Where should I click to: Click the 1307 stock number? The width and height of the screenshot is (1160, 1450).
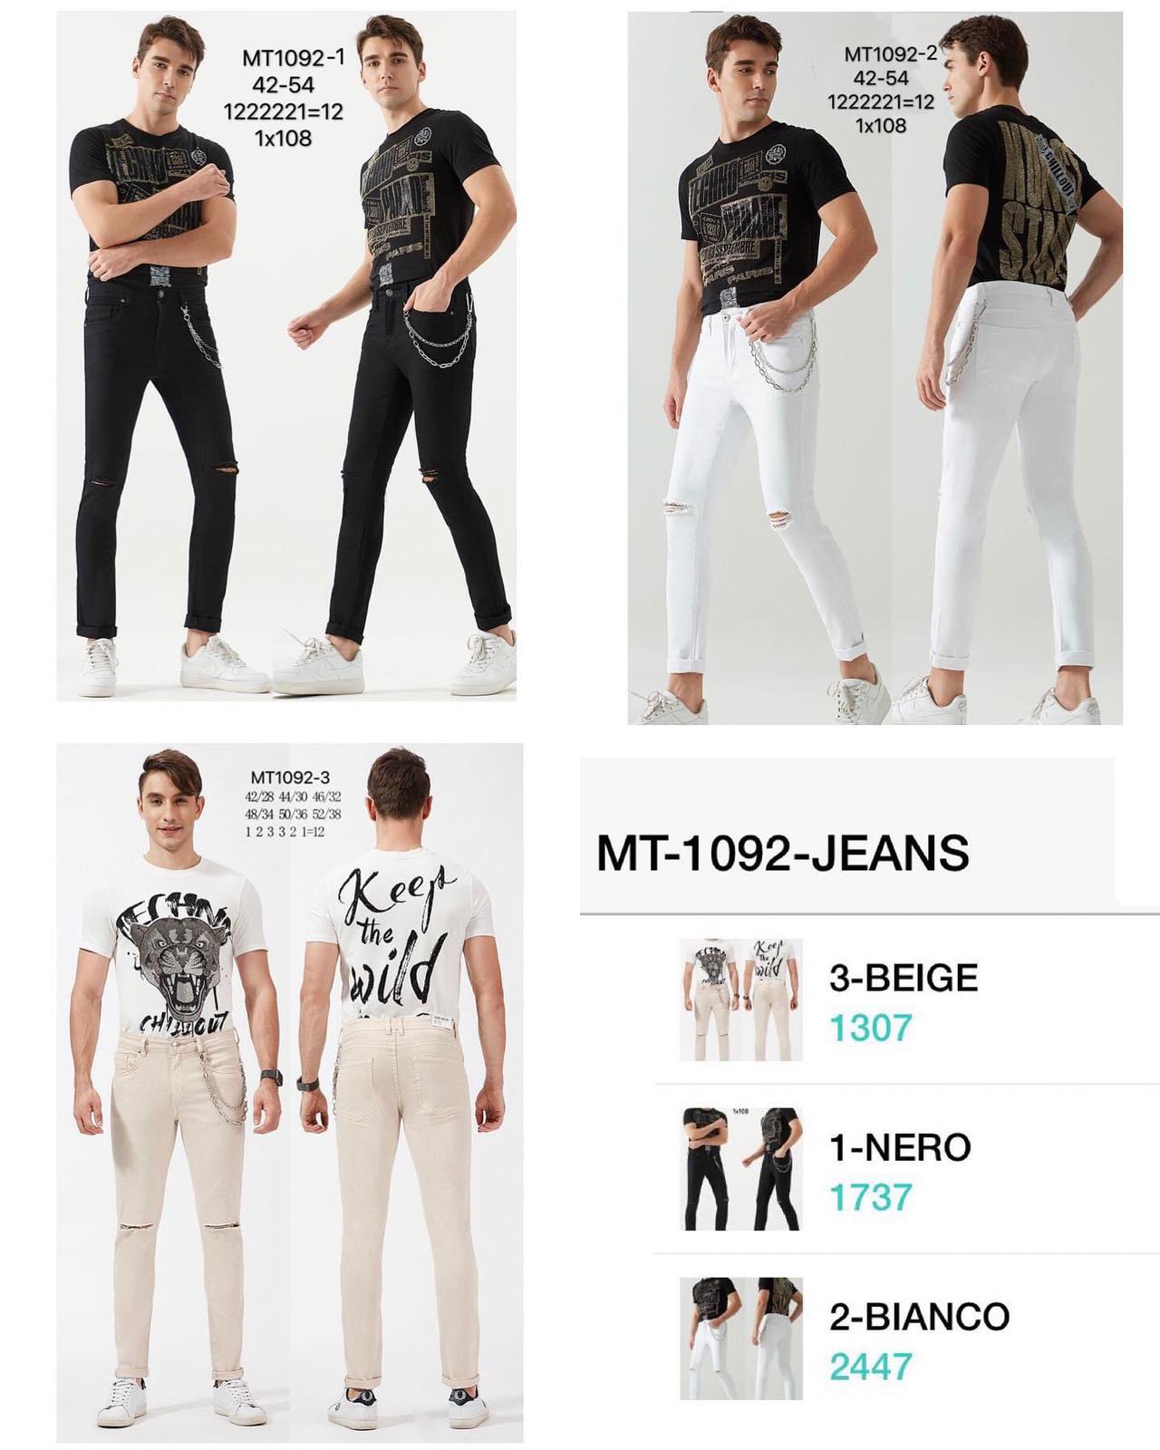point(870,1029)
